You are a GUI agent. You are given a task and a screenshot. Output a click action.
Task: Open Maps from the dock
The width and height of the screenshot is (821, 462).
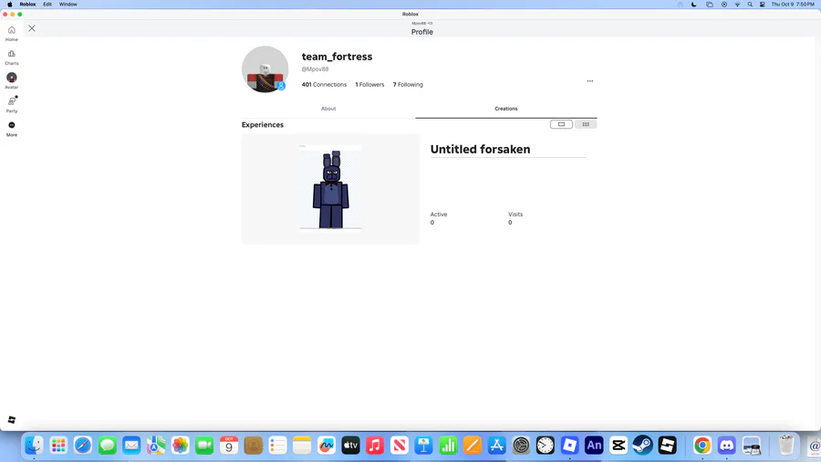(156, 446)
